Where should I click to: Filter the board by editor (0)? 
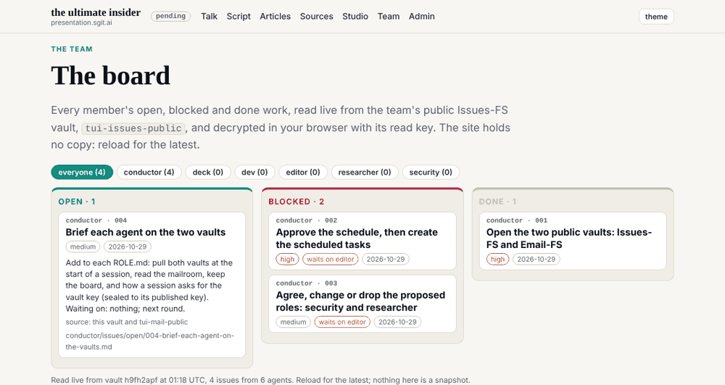click(x=303, y=172)
